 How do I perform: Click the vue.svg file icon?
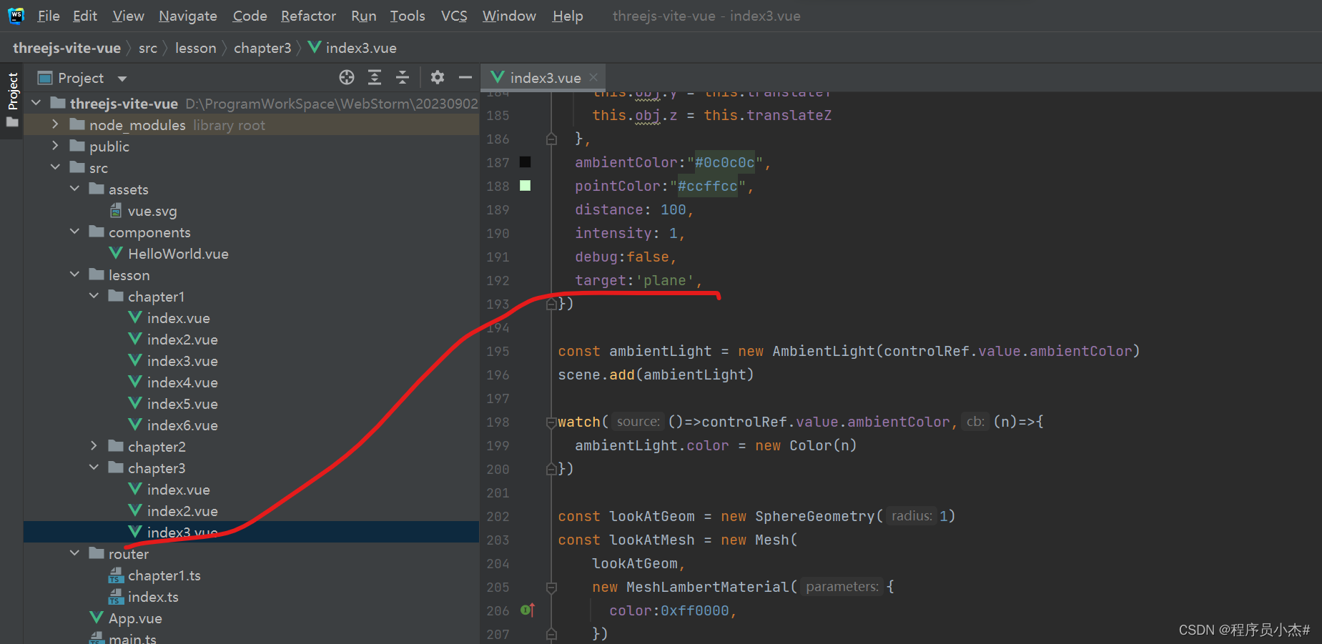[x=116, y=211]
